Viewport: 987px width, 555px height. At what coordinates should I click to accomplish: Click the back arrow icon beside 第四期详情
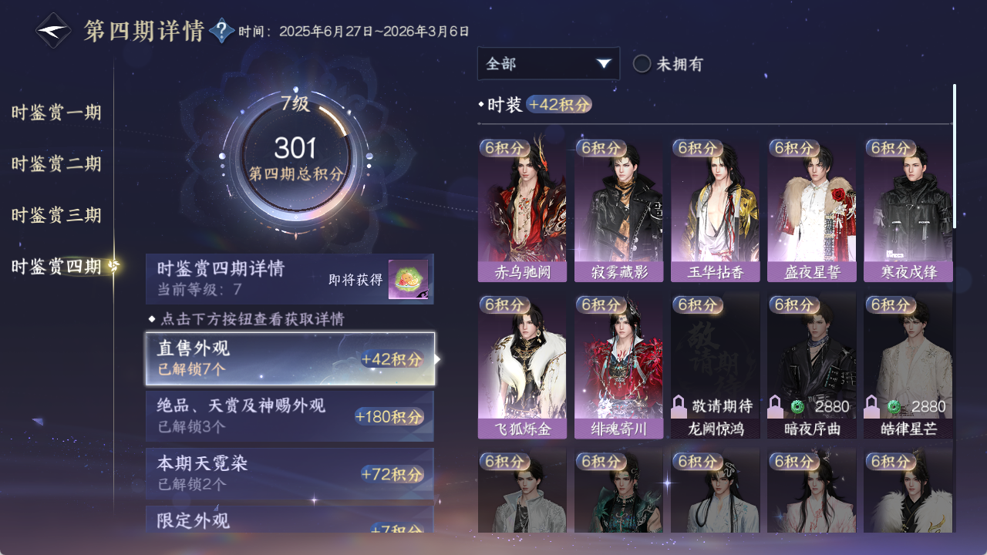(54, 31)
